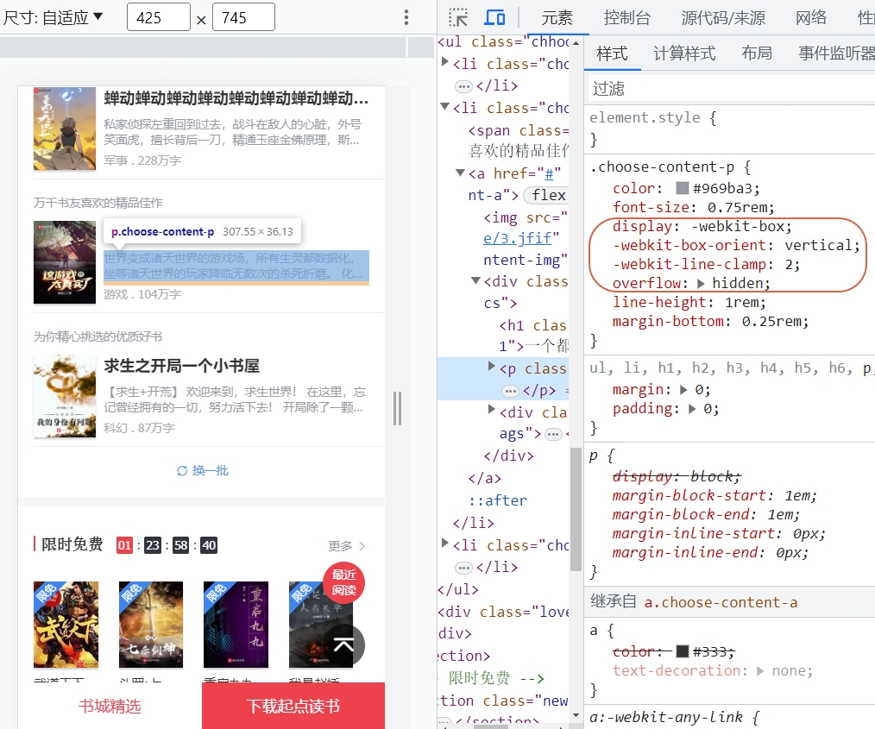Click the viewport width field 425

point(159,17)
